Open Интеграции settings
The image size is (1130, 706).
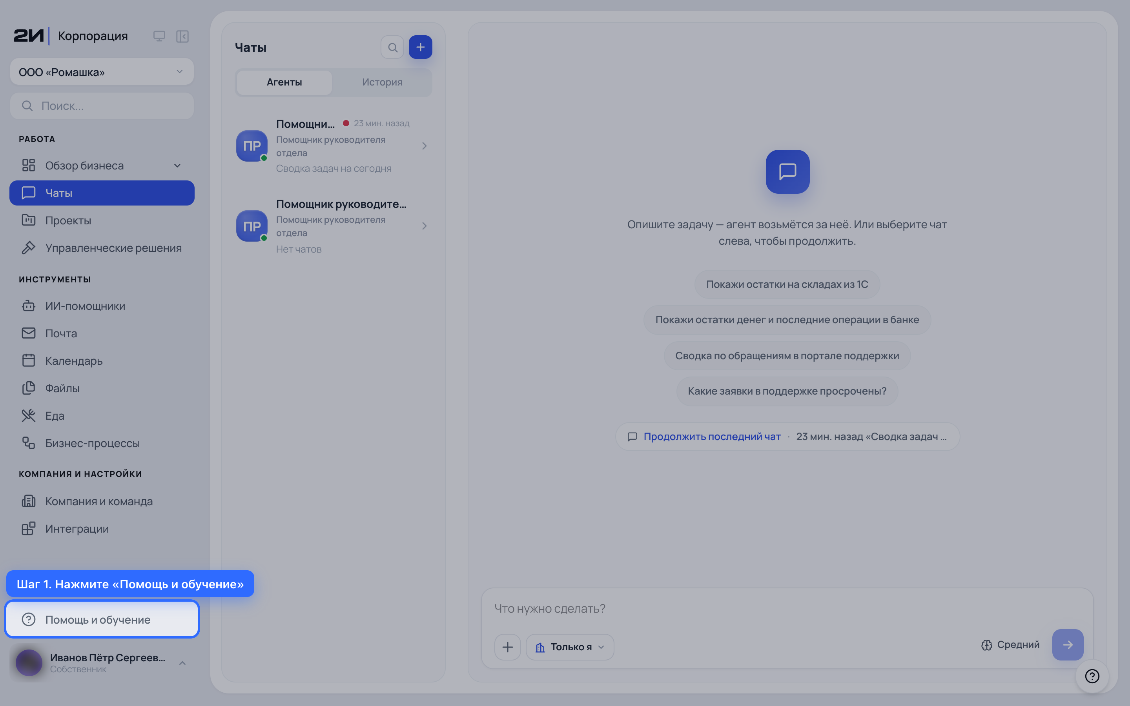tap(102, 529)
